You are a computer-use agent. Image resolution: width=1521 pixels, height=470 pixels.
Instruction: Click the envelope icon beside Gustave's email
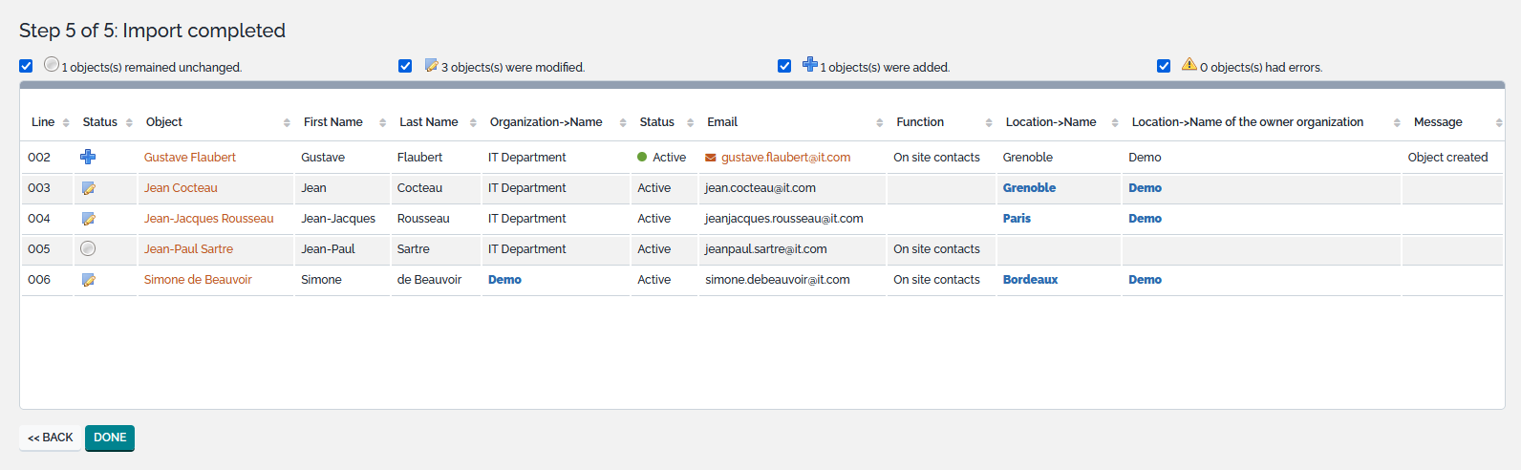click(x=711, y=158)
